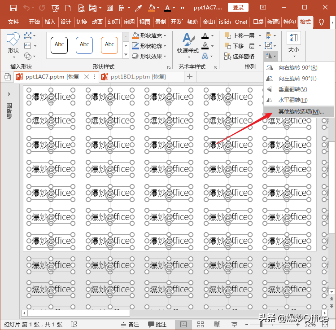Choose Flip Horizontal option
This screenshot has width=336, height=330.
[299, 100]
